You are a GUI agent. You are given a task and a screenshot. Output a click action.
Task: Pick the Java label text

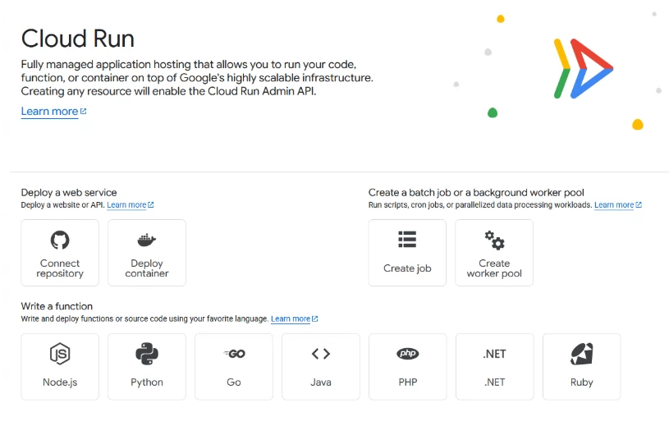[x=321, y=382]
